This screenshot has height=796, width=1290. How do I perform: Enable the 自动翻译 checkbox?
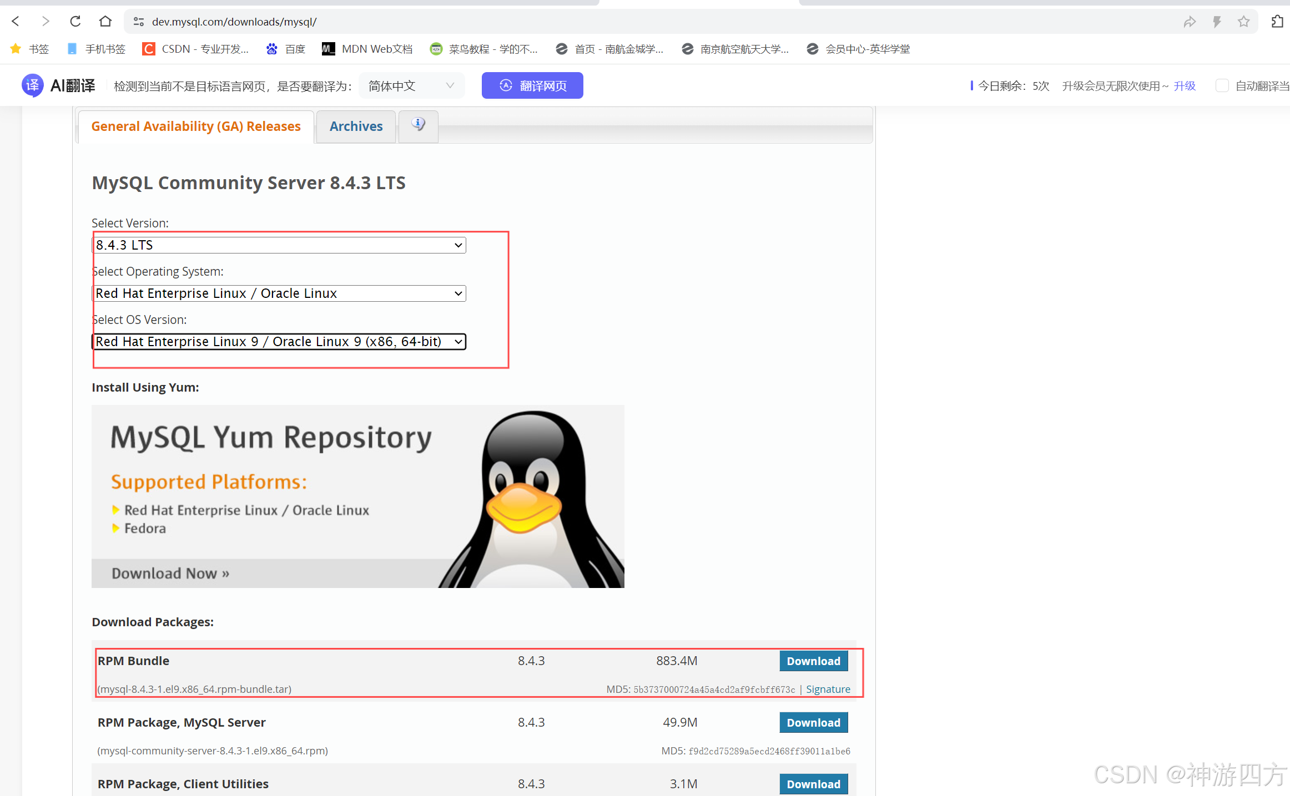click(x=1222, y=85)
